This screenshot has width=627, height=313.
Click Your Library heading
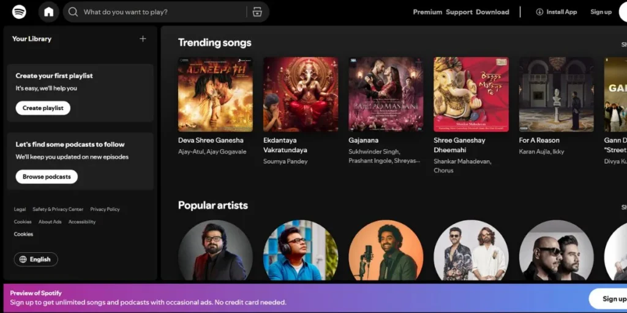pos(32,39)
